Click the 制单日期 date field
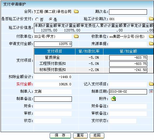The image size is (154, 140). pyautogui.click(x=128, y=92)
